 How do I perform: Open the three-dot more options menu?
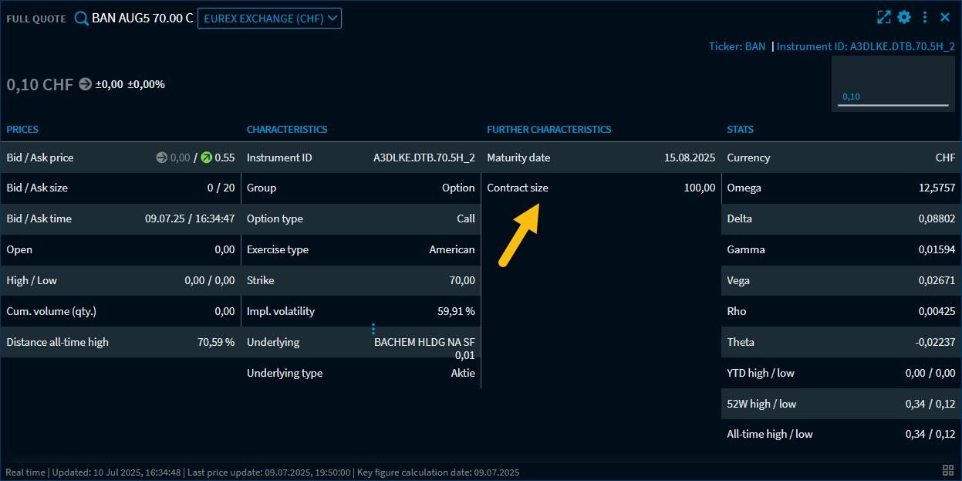[x=925, y=17]
